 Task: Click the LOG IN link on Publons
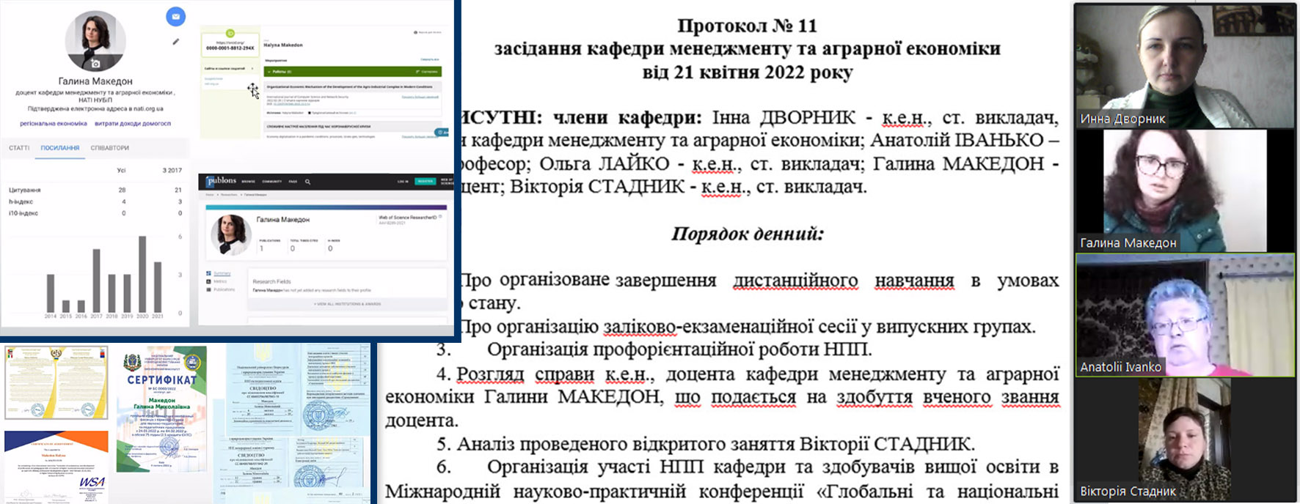click(x=403, y=181)
